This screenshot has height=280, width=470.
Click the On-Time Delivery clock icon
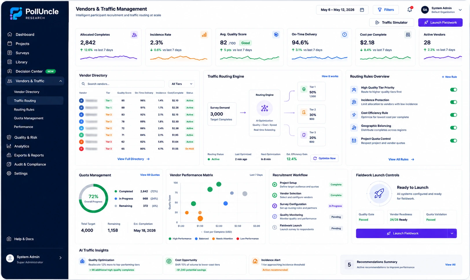pos(344,35)
